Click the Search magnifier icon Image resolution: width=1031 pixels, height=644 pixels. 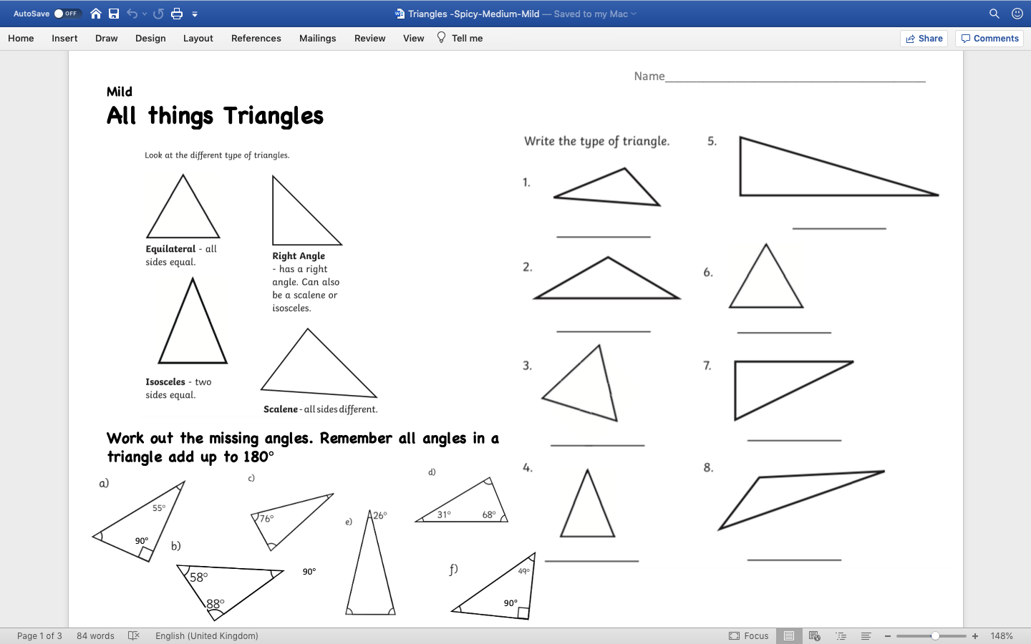coord(994,14)
